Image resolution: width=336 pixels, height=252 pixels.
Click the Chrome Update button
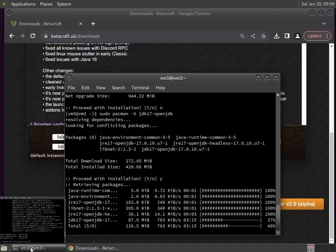(314, 36)
